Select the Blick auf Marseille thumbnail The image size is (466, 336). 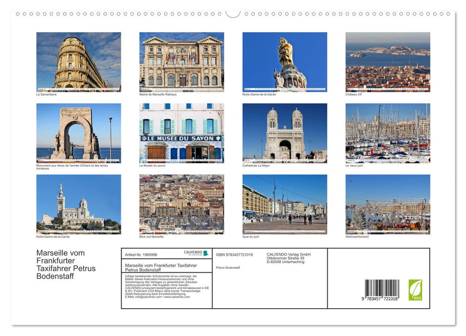pos(181,204)
